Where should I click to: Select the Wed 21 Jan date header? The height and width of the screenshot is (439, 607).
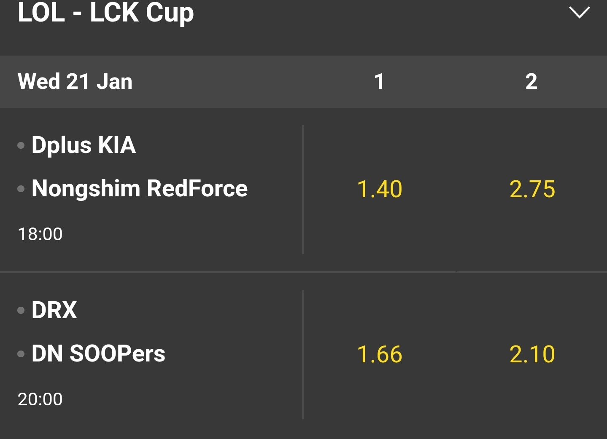[75, 81]
